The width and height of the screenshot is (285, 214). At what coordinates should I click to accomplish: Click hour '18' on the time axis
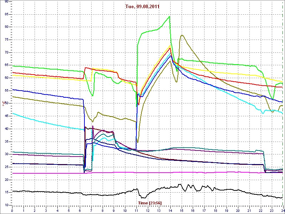[215, 210]
